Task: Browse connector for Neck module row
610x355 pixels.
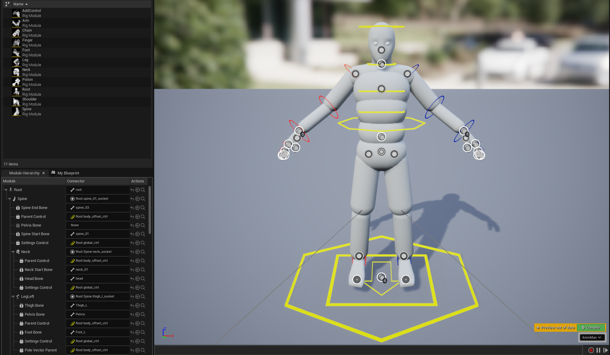Action: [x=143, y=252]
